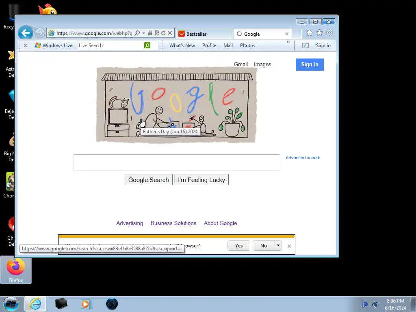Image resolution: width=416 pixels, height=312 pixels.
Task: Open What's New in Windows Live toolbar
Action: (182, 45)
